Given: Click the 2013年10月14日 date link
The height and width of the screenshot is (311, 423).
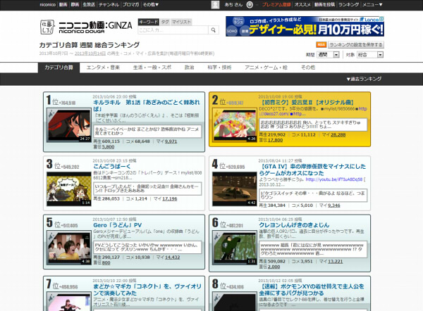Looking at the screenshot, I should click(x=90, y=53).
